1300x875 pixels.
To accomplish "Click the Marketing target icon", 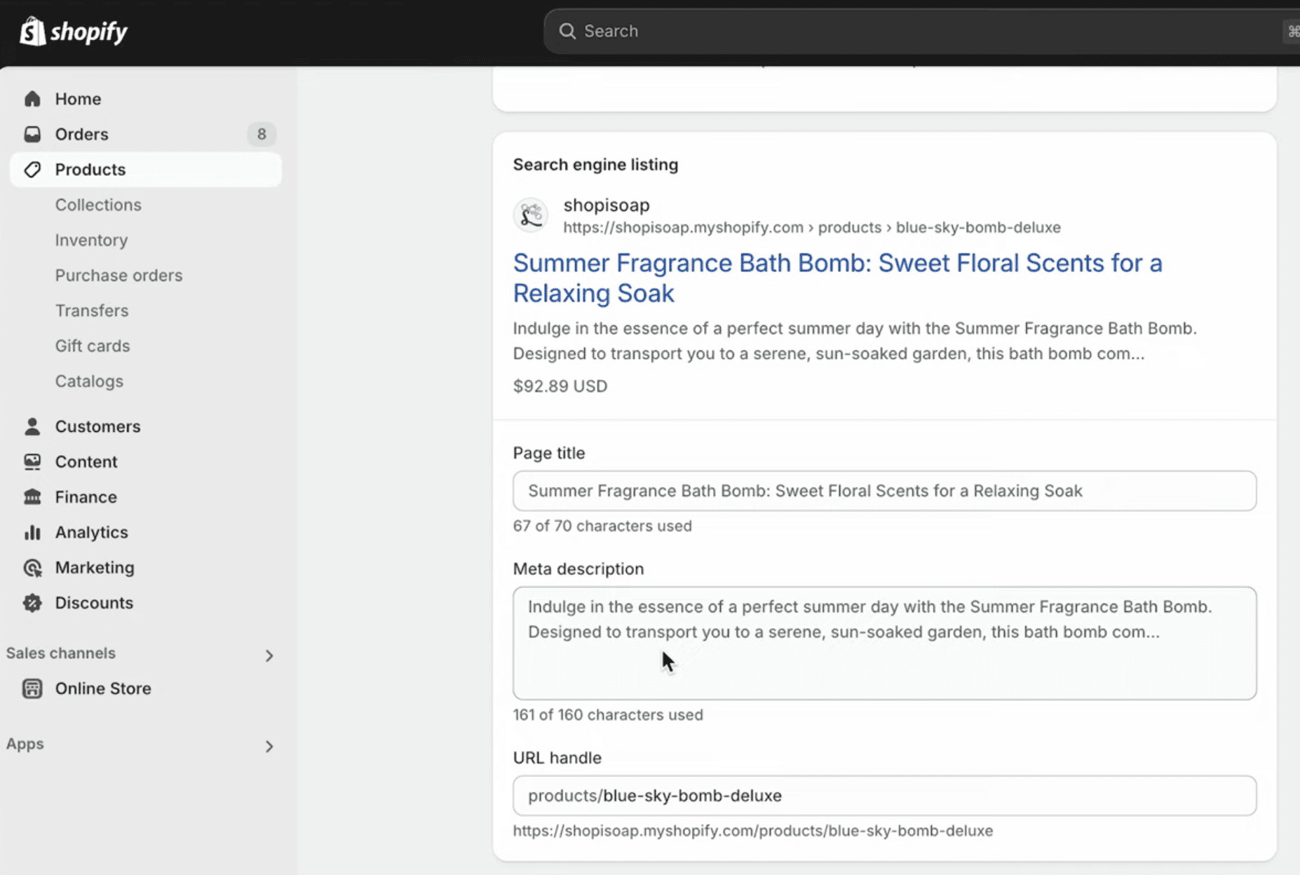I will tap(32, 567).
